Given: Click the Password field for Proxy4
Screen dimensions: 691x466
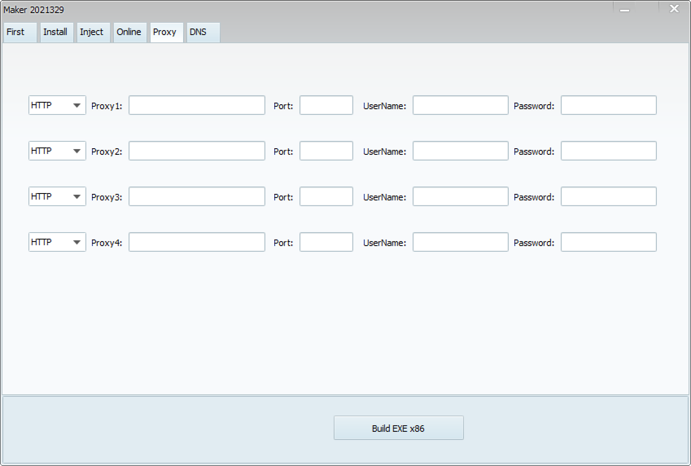Looking at the screenshot, I should click(608, 242).
